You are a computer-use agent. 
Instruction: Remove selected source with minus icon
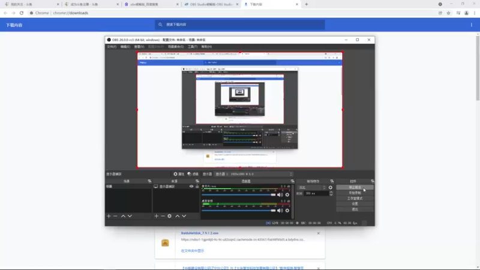(163, 216)
